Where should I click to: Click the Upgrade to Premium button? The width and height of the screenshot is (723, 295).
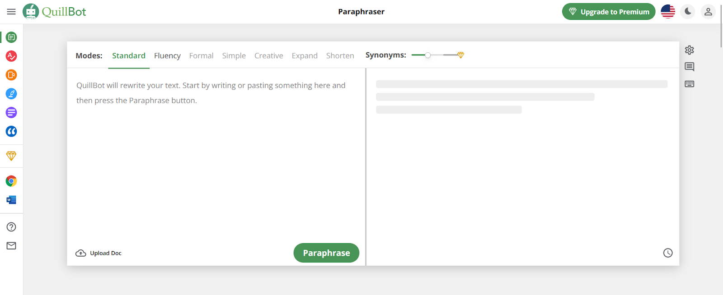click(x=608, y=12)
